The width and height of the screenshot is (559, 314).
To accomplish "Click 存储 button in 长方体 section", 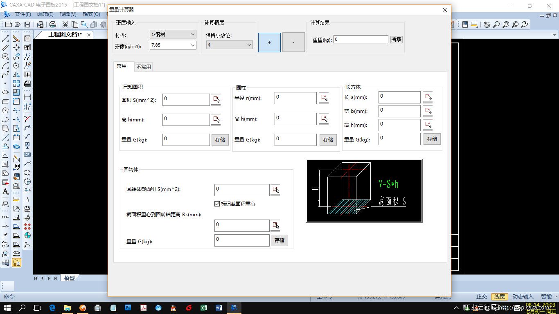I will 432,139.
